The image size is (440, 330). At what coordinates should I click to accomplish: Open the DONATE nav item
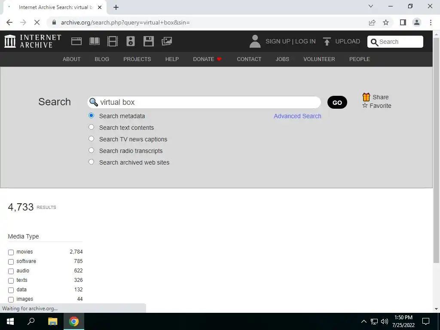(203, 59)
